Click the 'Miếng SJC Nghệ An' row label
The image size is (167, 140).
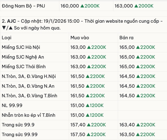point(22,57)
